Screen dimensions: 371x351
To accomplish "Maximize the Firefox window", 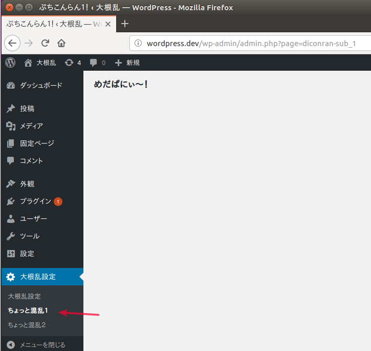I will pyautogui.click(x=29, y=8).
